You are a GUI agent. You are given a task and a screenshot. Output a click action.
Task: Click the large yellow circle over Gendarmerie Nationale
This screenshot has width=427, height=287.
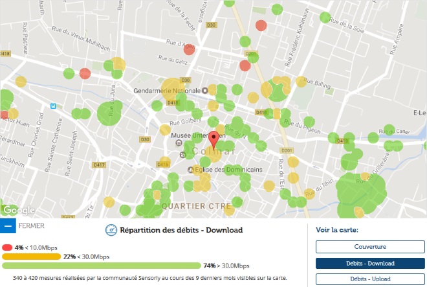coord(172,89)
